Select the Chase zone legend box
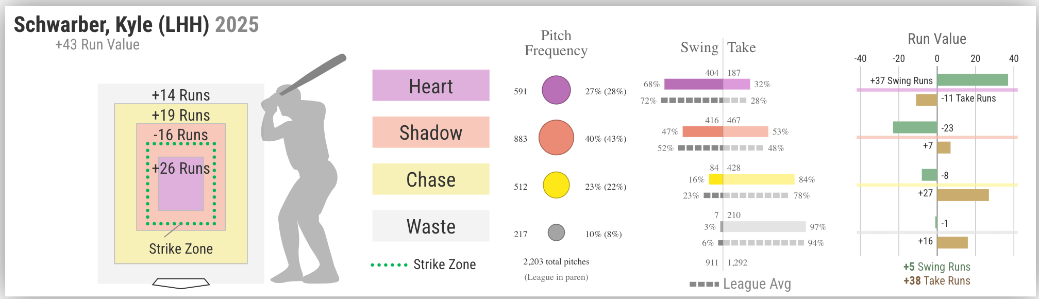The height and width of the screenshot is (299, 1039). click(430, 179)
